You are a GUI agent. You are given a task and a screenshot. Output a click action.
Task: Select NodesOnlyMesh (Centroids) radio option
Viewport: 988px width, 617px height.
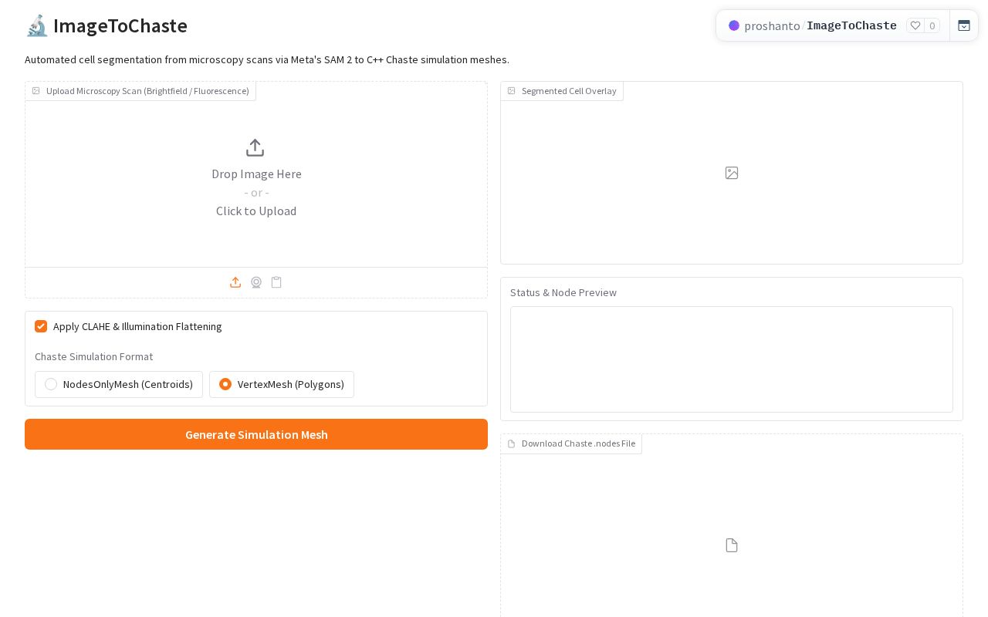pyautogui.click(x=119, y=384)
